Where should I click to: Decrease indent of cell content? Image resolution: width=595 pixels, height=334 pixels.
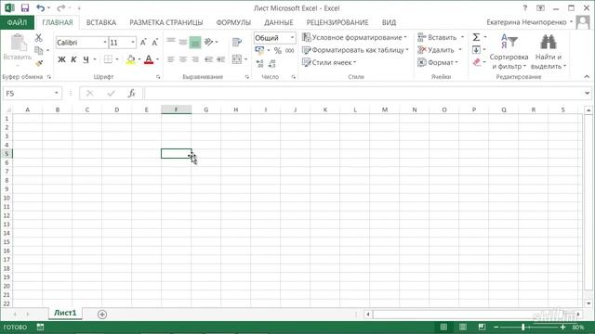[208, 59]
